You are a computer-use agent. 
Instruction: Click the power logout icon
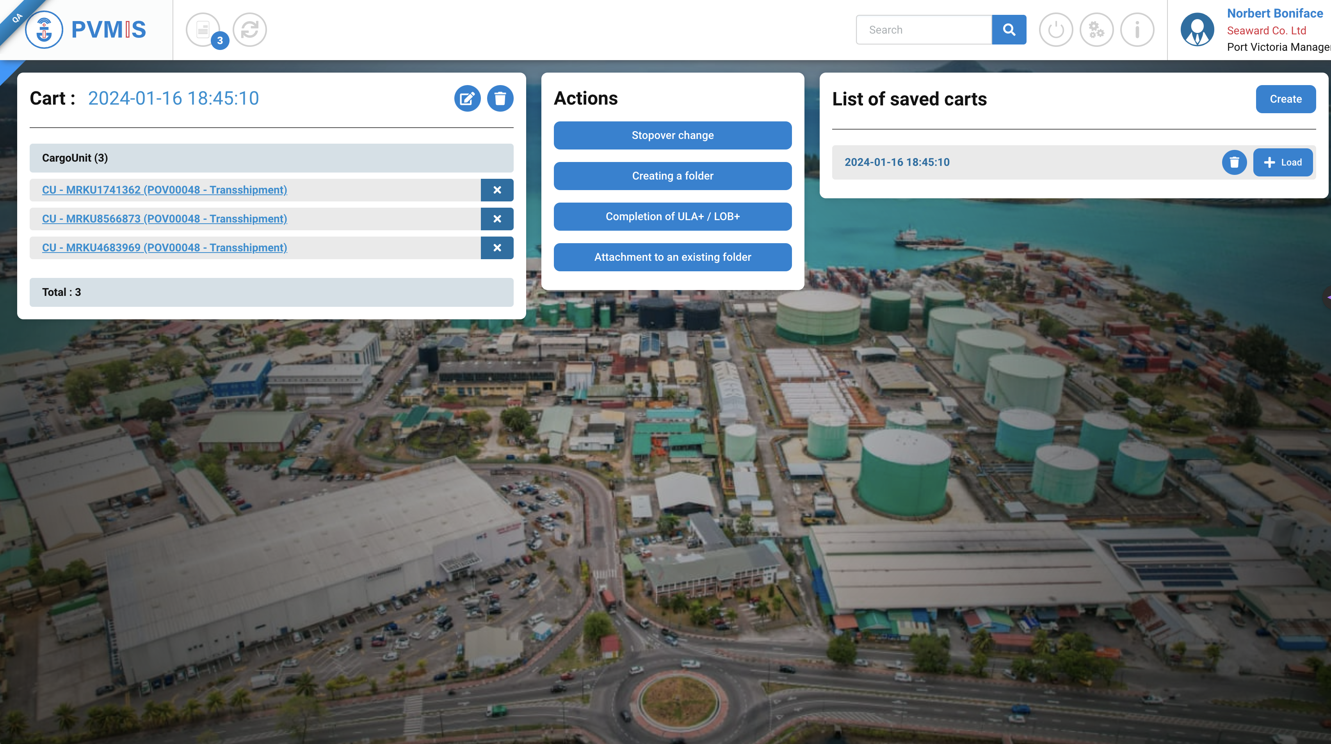pos(1055,29)
